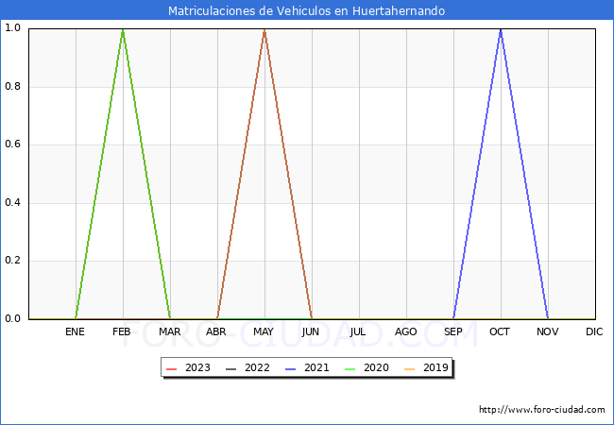This screenshot has height=425, width=614.
Task: Click the SEP month axis label
Action: [453, 331]
